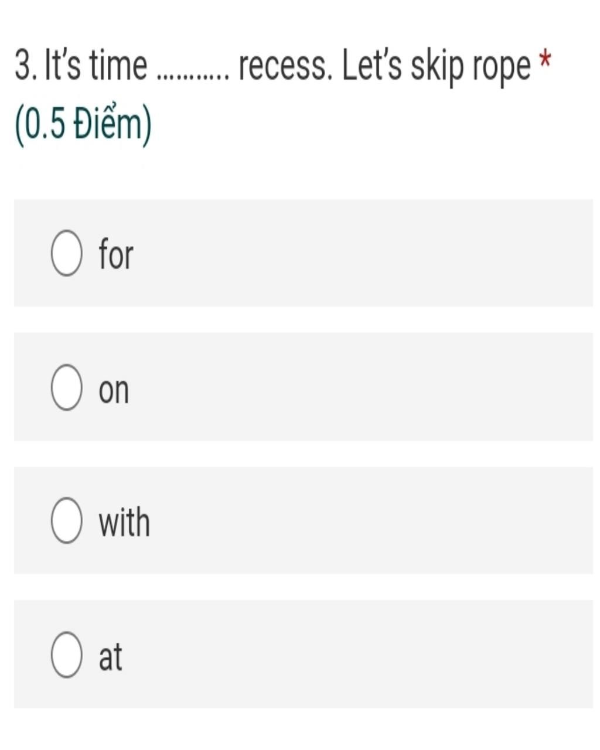
Task: Click the 'at' answer label text
Action: tap(110, 656)
